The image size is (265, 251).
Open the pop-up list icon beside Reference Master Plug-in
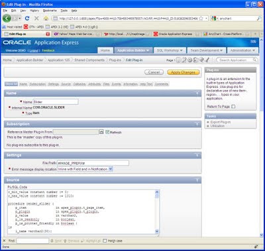click(101, 132)
